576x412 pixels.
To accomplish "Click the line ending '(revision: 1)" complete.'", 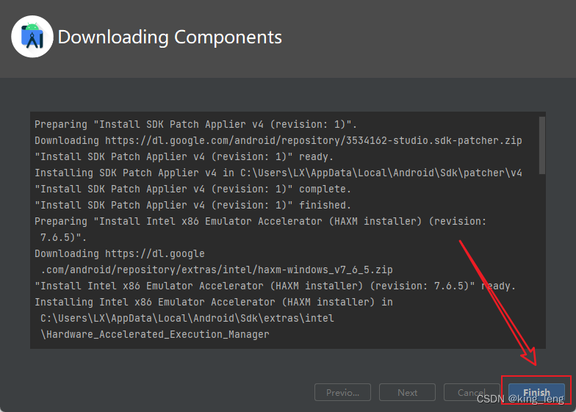I will coord(192,189).
